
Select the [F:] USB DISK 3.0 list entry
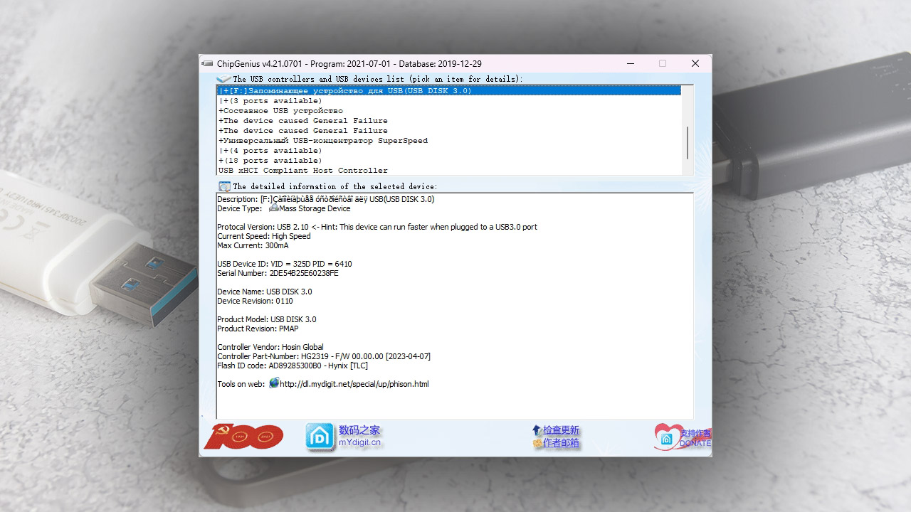(449, 90)
